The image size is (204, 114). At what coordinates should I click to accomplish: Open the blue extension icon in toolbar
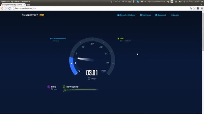[198, 9]
